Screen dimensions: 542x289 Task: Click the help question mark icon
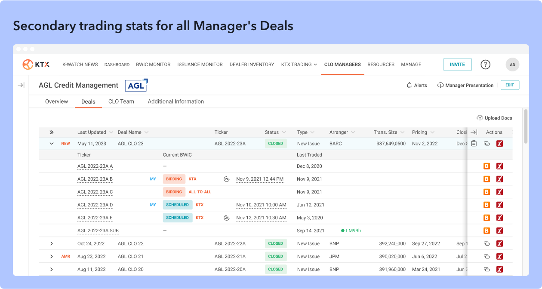[x=485, y=65]
